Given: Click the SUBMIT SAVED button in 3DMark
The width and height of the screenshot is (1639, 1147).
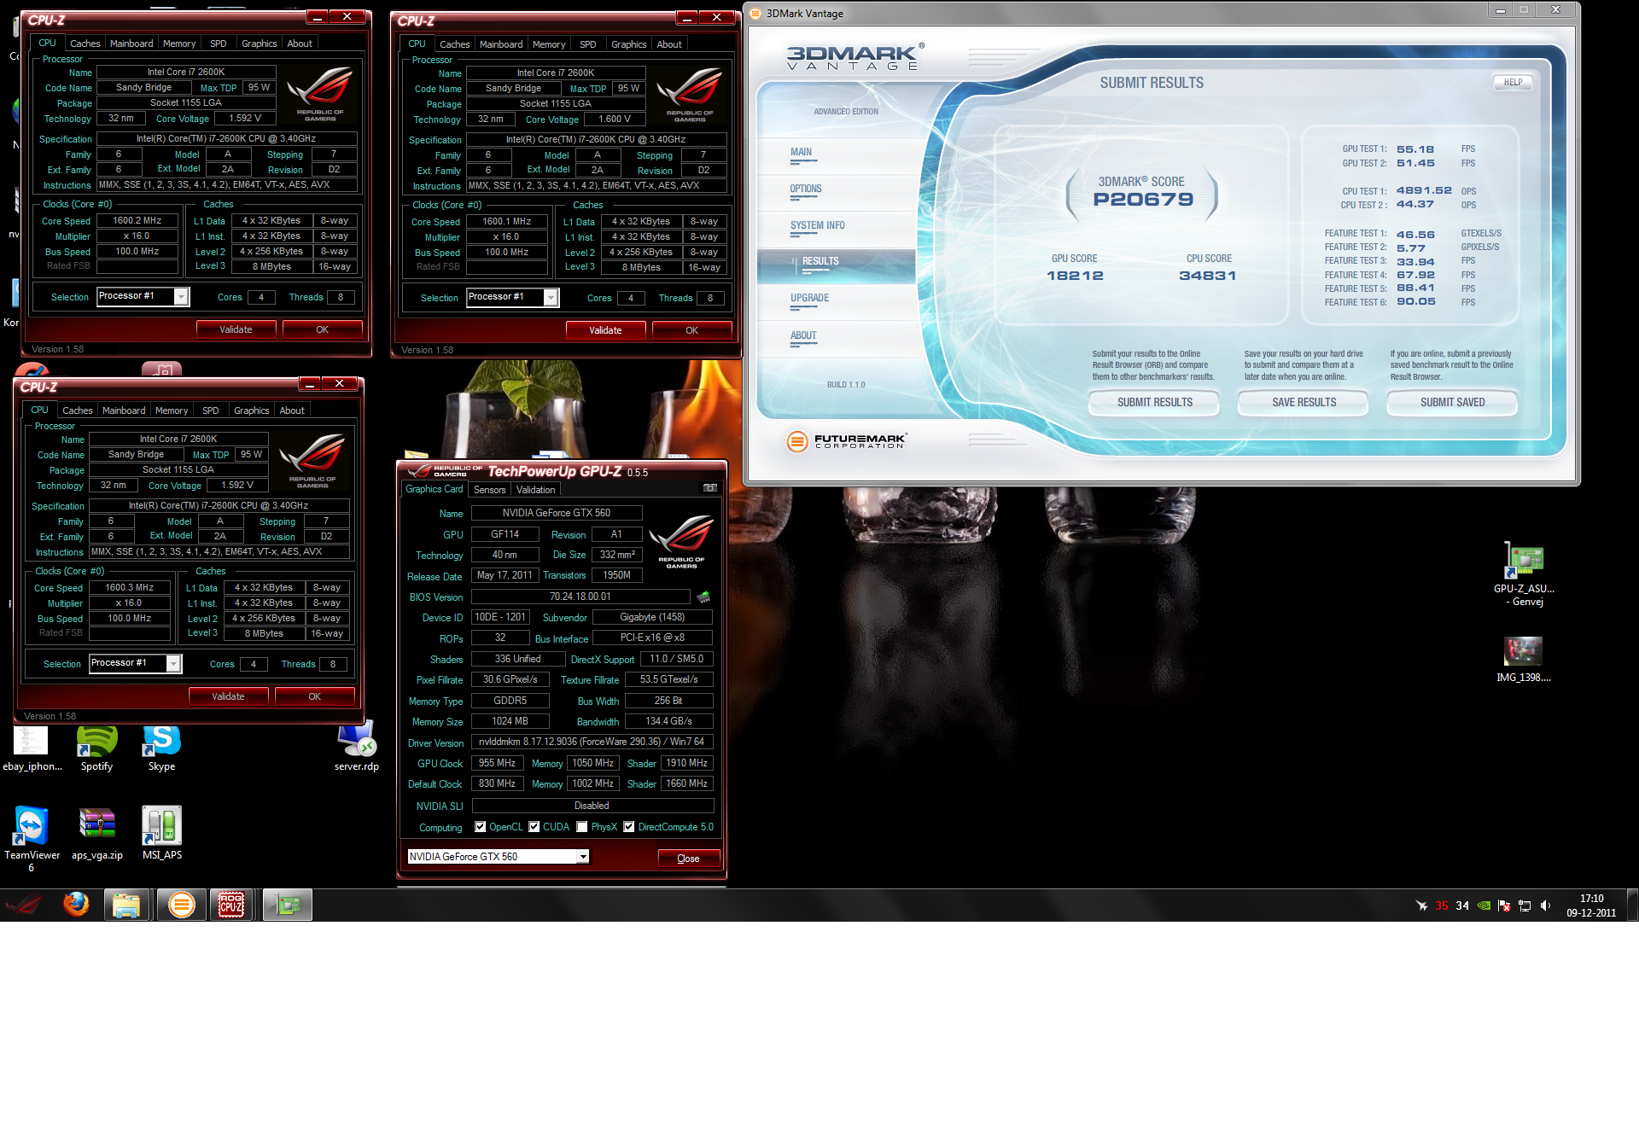Looking at the screenshot, I should point(1453,403).
